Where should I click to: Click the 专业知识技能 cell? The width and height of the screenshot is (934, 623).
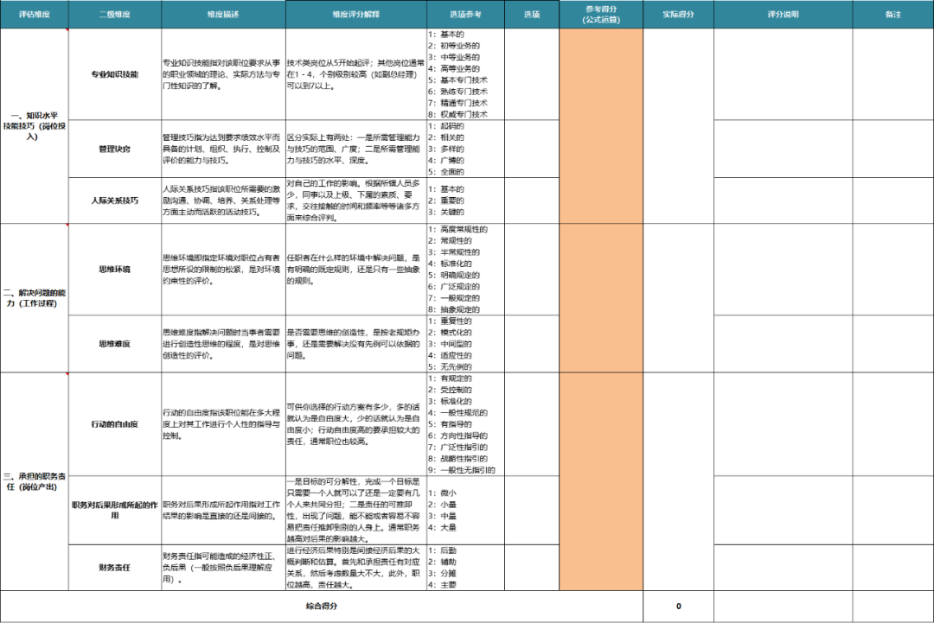(115, 74)
